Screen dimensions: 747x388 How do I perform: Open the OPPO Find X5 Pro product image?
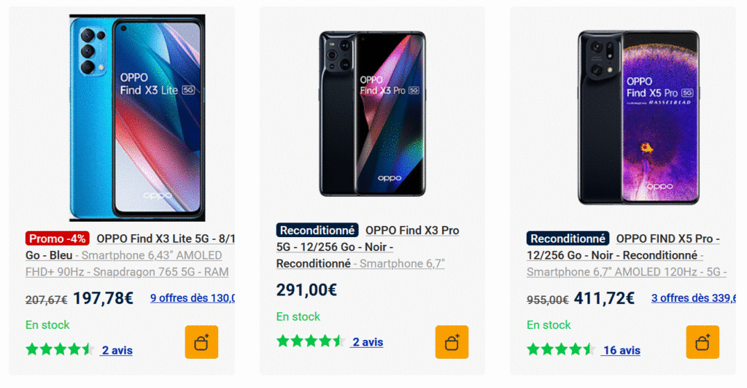[x=638, y=117]
